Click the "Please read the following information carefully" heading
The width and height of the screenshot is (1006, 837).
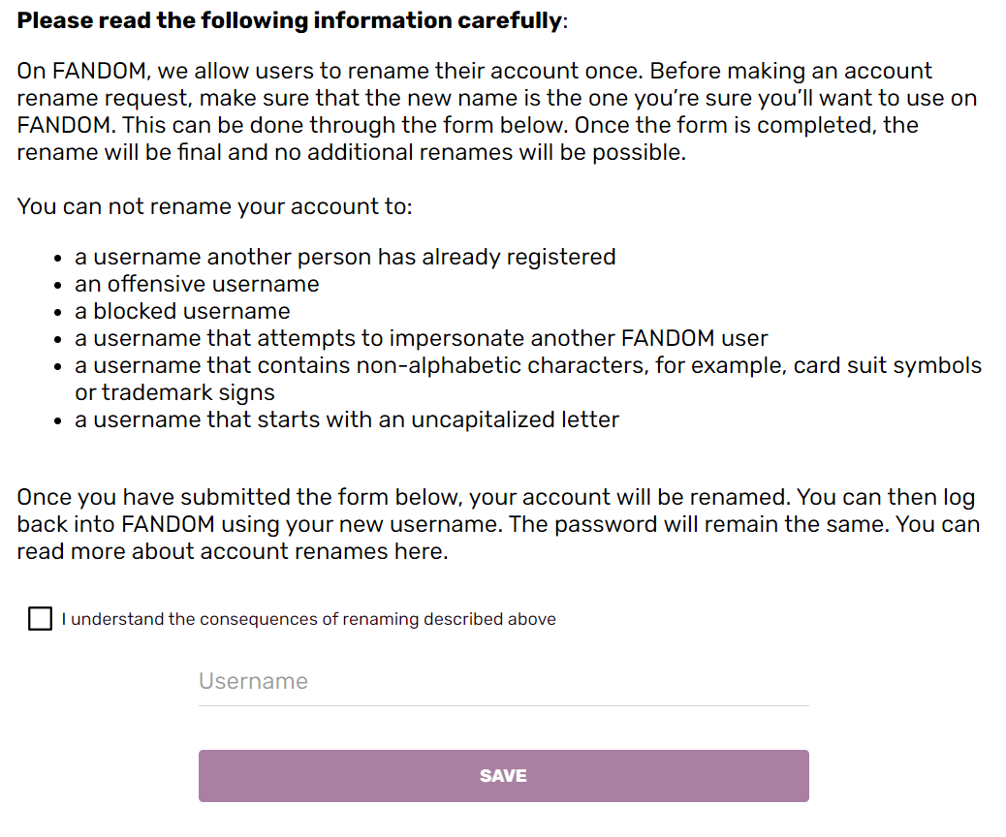(x=289, y=21)
